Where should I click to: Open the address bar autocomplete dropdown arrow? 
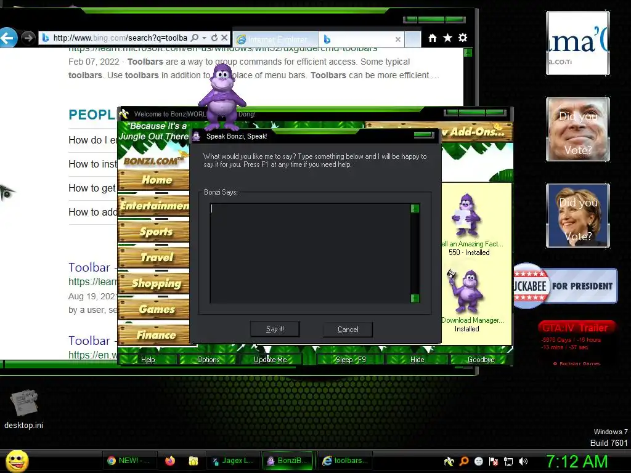click(205, 38)
